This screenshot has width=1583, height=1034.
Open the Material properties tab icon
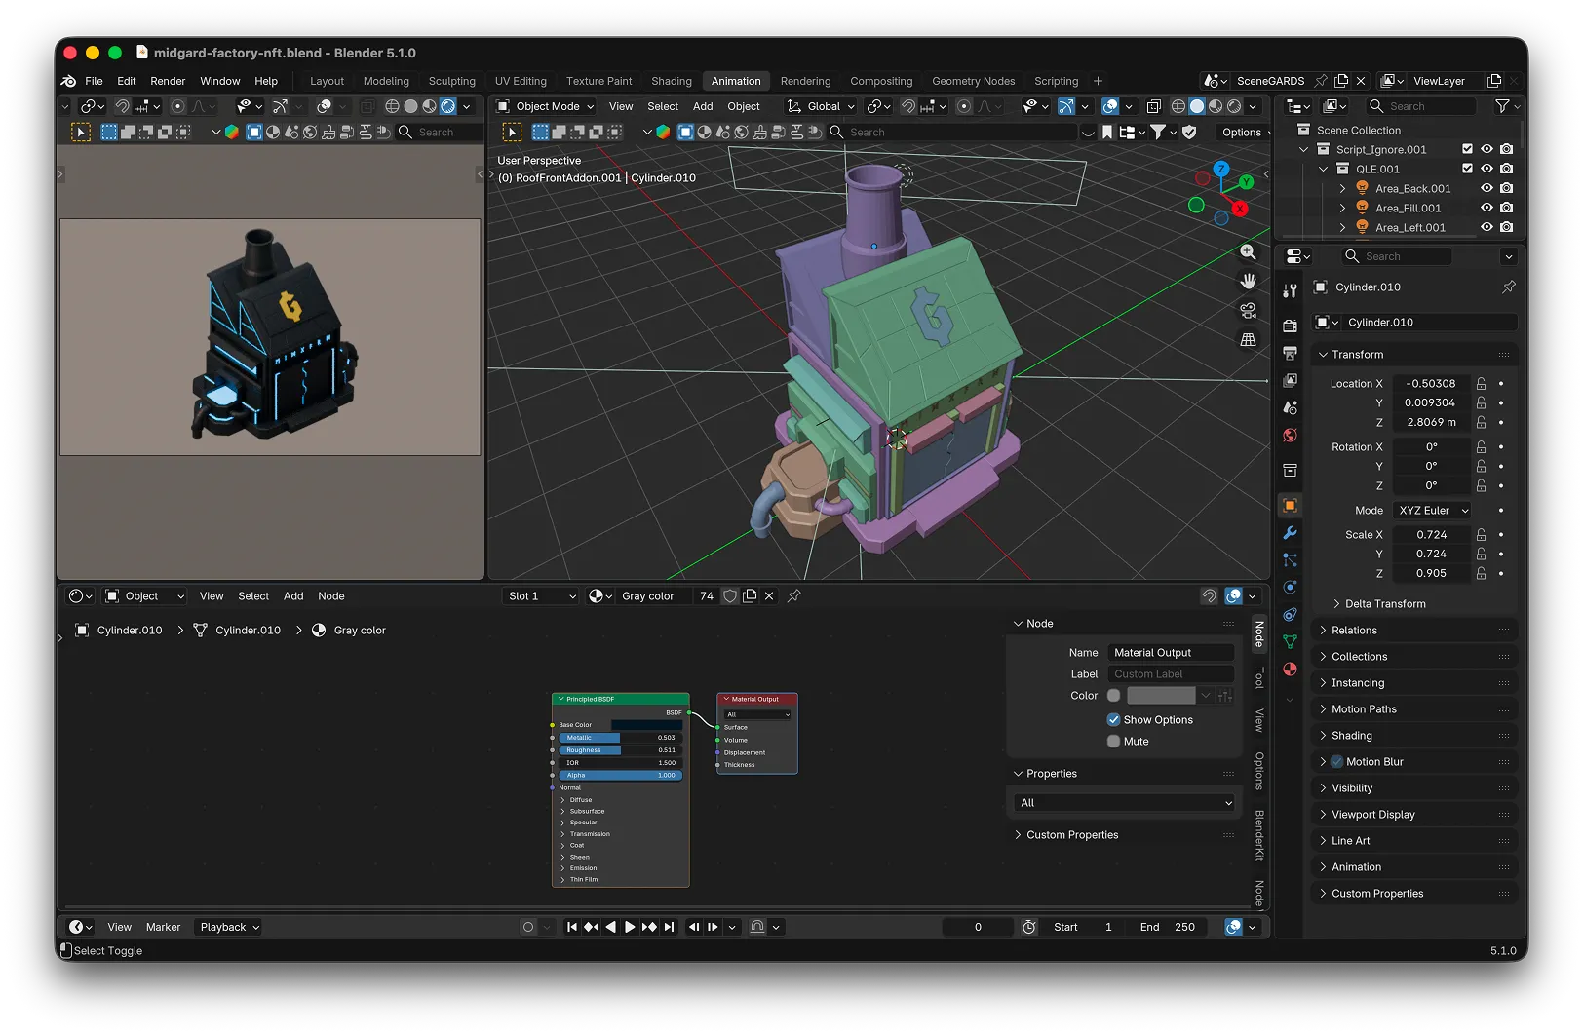1290,670
